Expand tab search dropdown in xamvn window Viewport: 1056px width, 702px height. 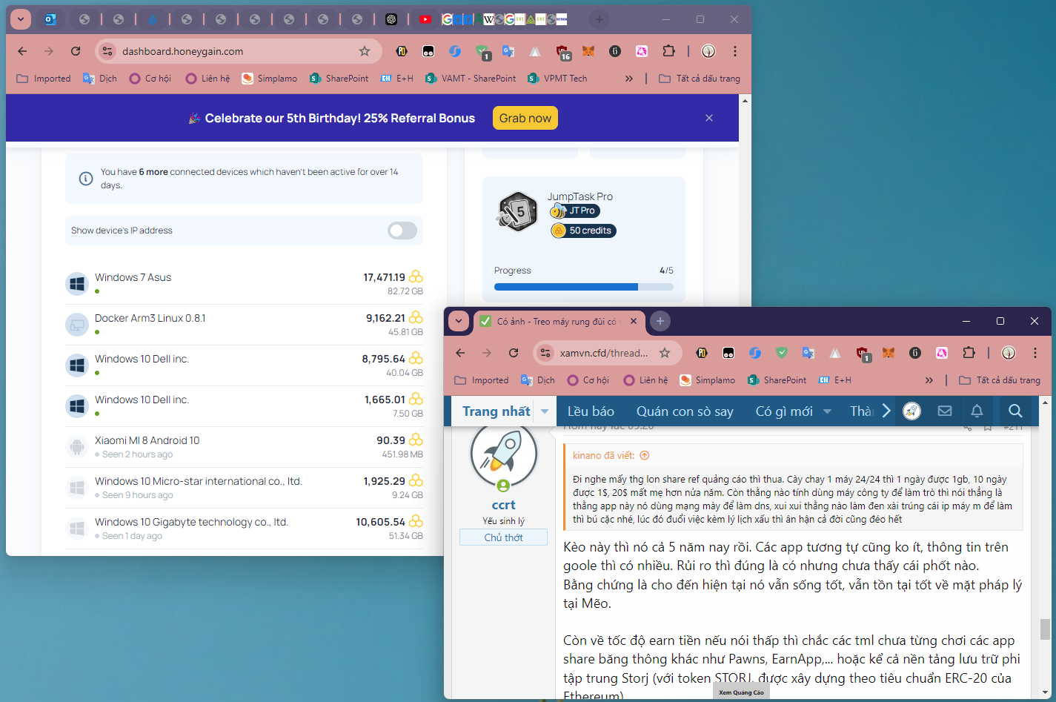(x=459, y=321)
